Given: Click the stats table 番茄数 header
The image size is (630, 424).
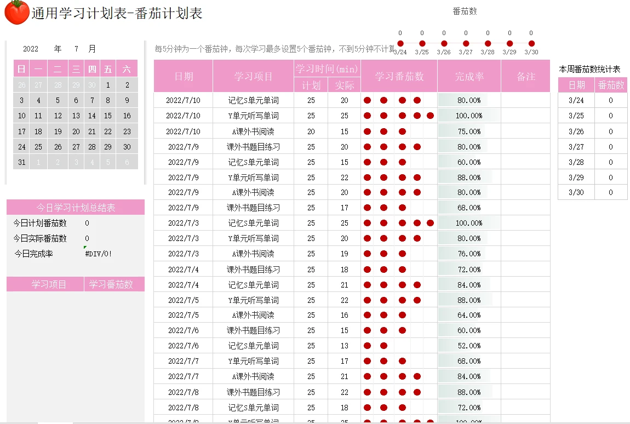Looking at the screenshot, I should coord(611,85).
